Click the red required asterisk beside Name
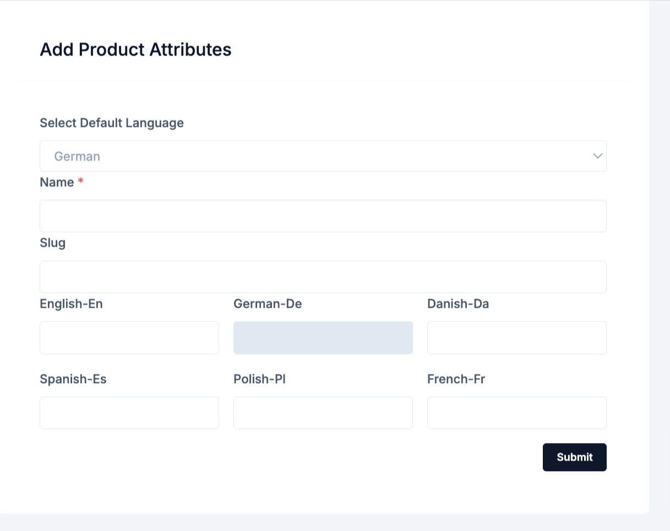Screen dimensions: 670x531 80,181
